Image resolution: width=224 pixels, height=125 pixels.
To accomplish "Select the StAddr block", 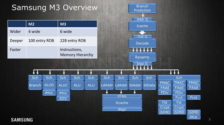I will tap(135, 85).
